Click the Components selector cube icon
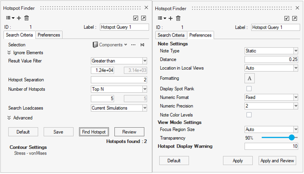304x174 pixels. tap(95, 45)
